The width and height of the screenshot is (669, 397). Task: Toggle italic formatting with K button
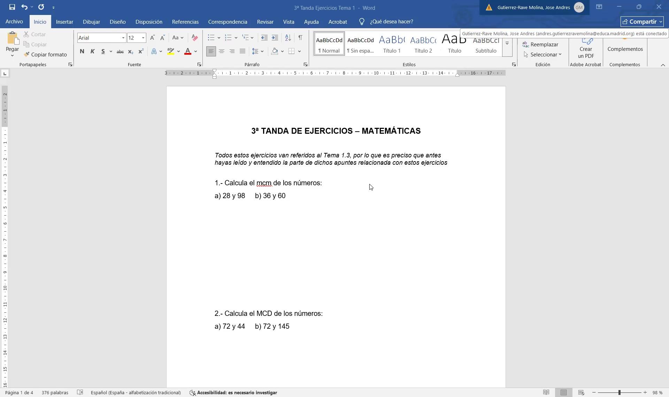(92, 52)
